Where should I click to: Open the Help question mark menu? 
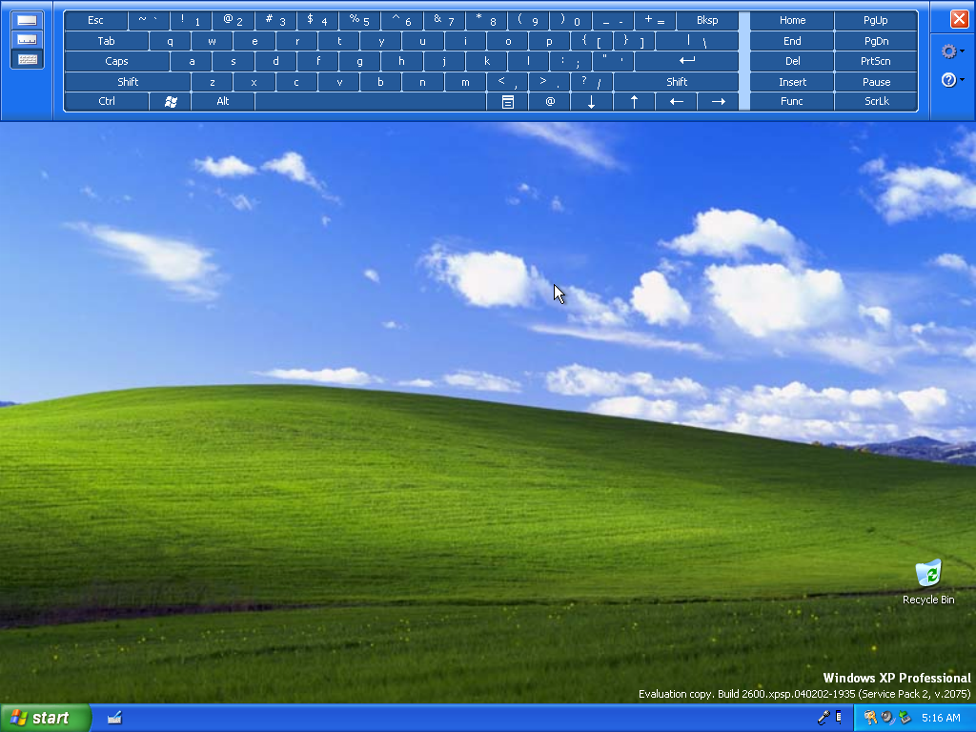(952, 80)
